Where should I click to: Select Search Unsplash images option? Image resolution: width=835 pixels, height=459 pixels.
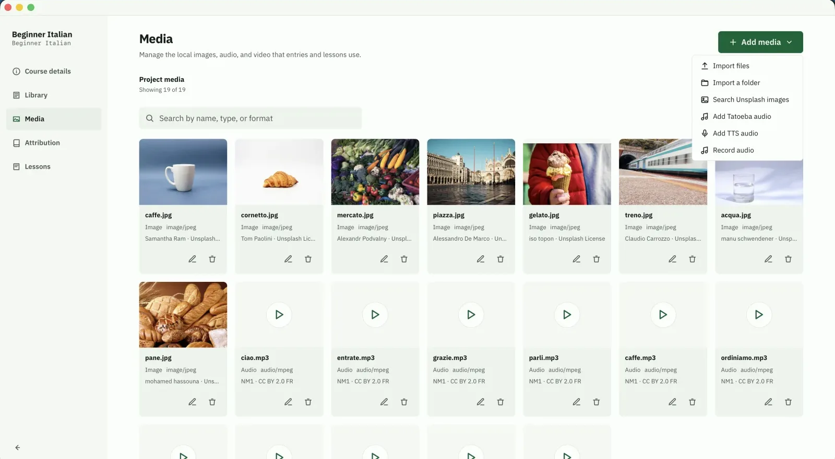click(x=747, y=100)
